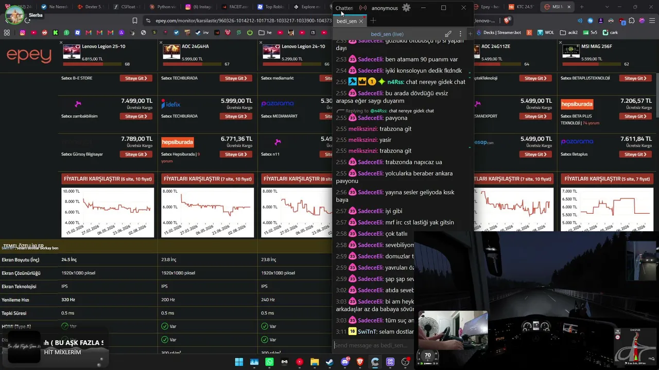Click the Chatterino streamer mode broadcast icon
This screenshot has width=659, height=370.
[x=363, y=8]
